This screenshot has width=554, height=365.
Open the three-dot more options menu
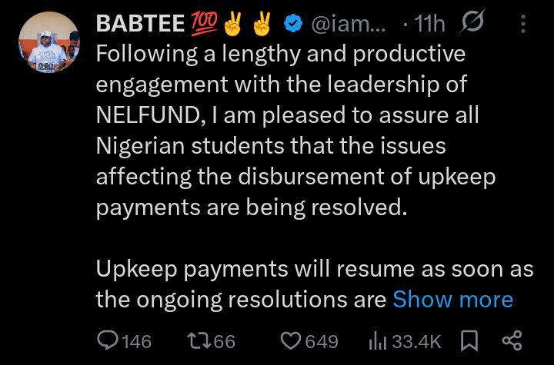coord(523,24)
